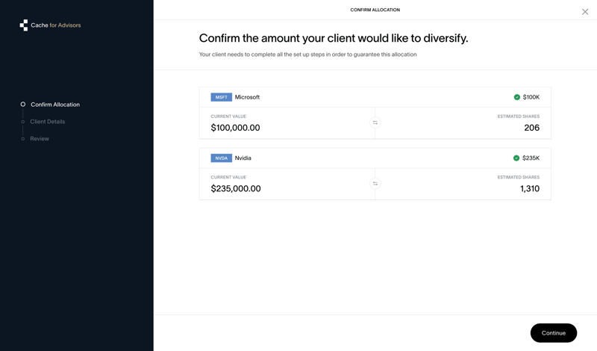
Task: Jump to the Review step
Action: (x=40, y=139)
